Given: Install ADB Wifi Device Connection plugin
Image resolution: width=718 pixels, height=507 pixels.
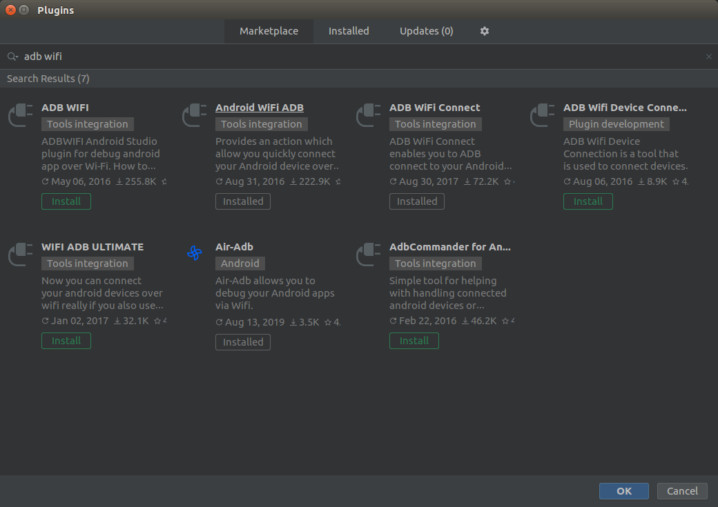Looking at the screenshot, I should 588,201.
